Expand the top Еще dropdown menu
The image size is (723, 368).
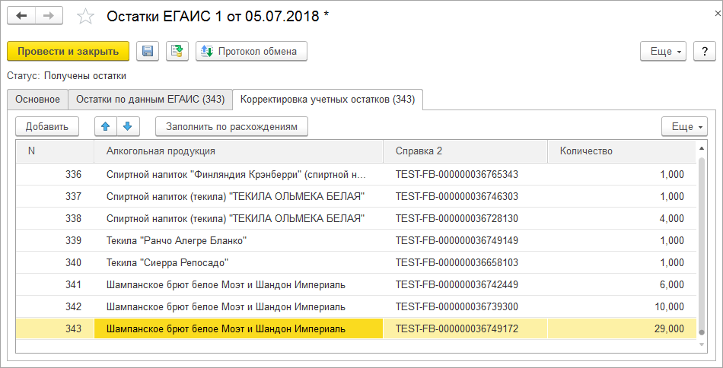click(664, 52)
